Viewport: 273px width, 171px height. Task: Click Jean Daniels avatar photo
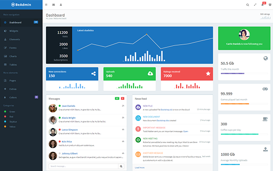coord(53,108)
